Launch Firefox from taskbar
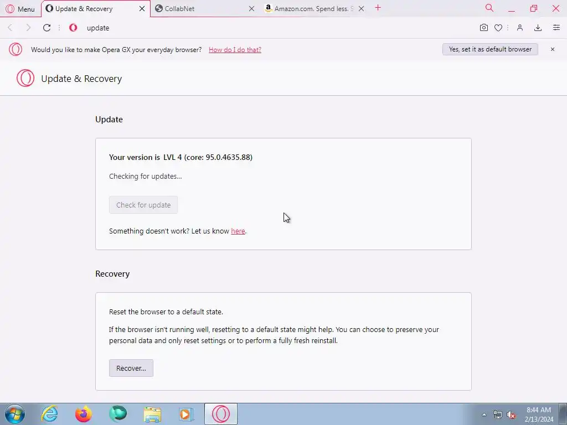567x425 pixels. pos(84,414)
